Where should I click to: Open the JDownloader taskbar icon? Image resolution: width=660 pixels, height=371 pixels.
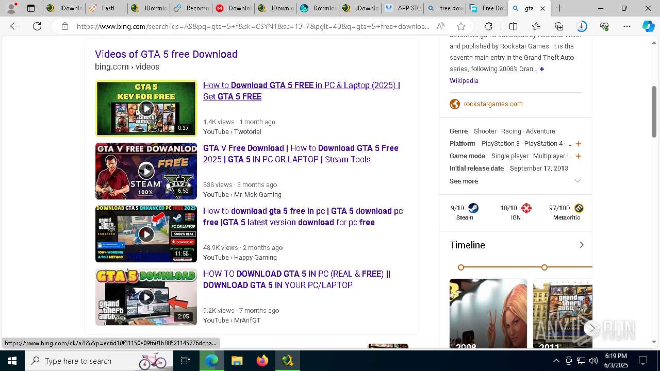click(288, 361)
